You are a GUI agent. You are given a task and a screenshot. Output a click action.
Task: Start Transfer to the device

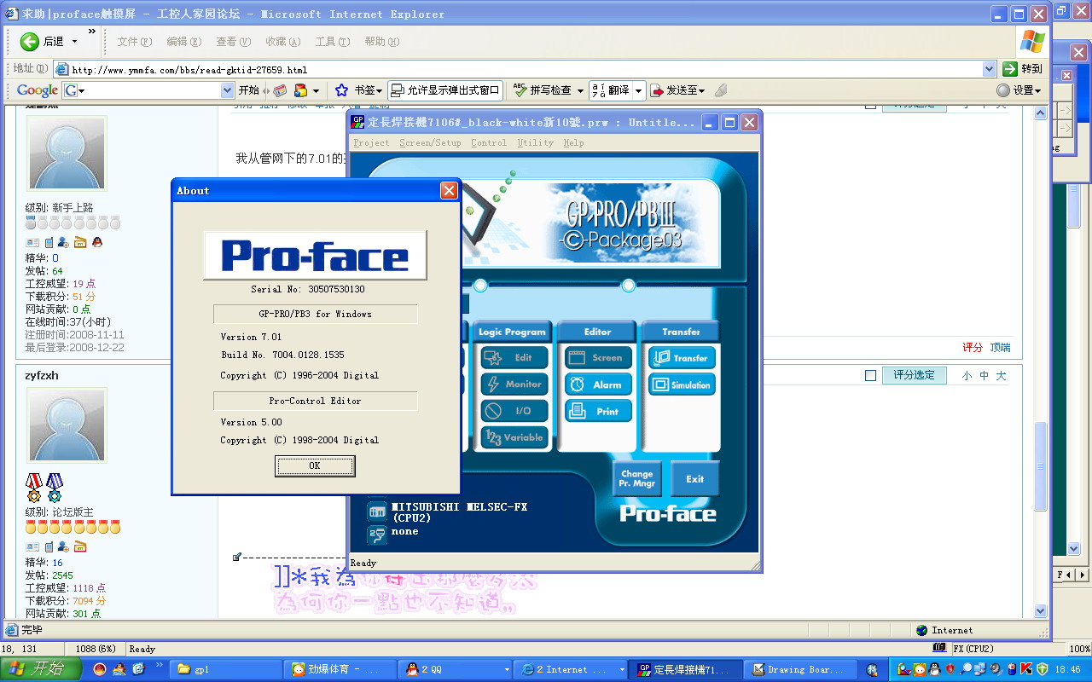click(x=681, y=358)
